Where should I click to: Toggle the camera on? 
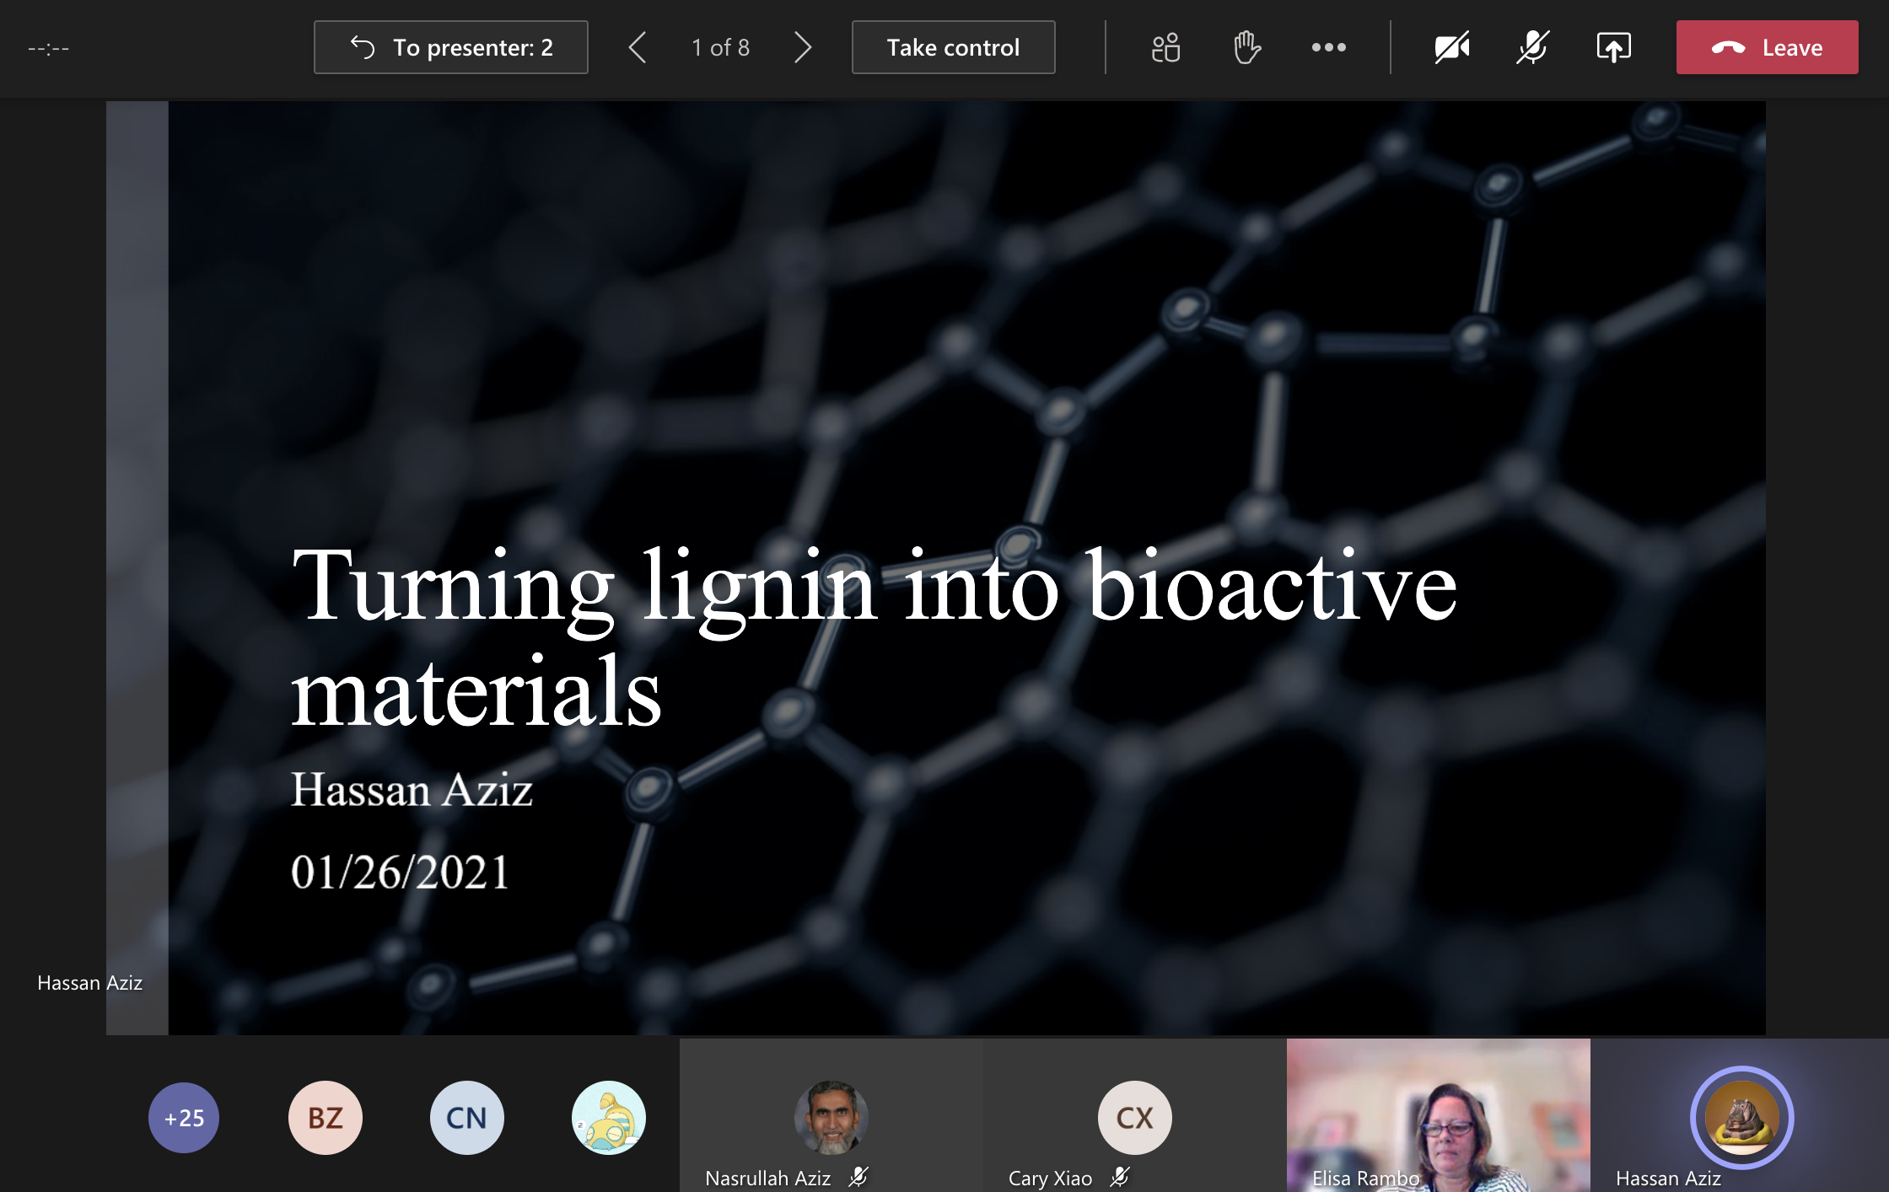tap(1451, 48)
